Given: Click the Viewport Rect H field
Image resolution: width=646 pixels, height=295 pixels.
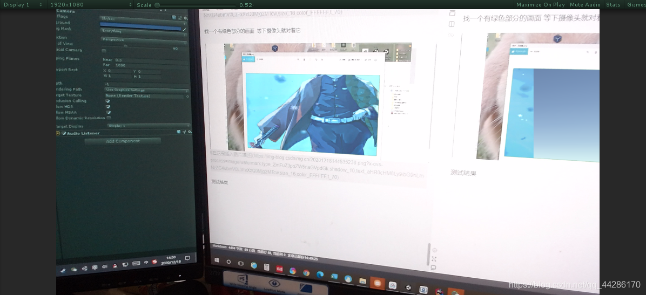Looking at the screenshot, I should 150,77.
